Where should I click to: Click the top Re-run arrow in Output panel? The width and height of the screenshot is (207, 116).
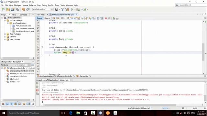click(38, 83)
